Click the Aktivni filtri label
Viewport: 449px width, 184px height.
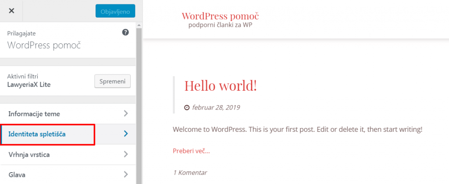pyautogui.click(x=23, y=76)
